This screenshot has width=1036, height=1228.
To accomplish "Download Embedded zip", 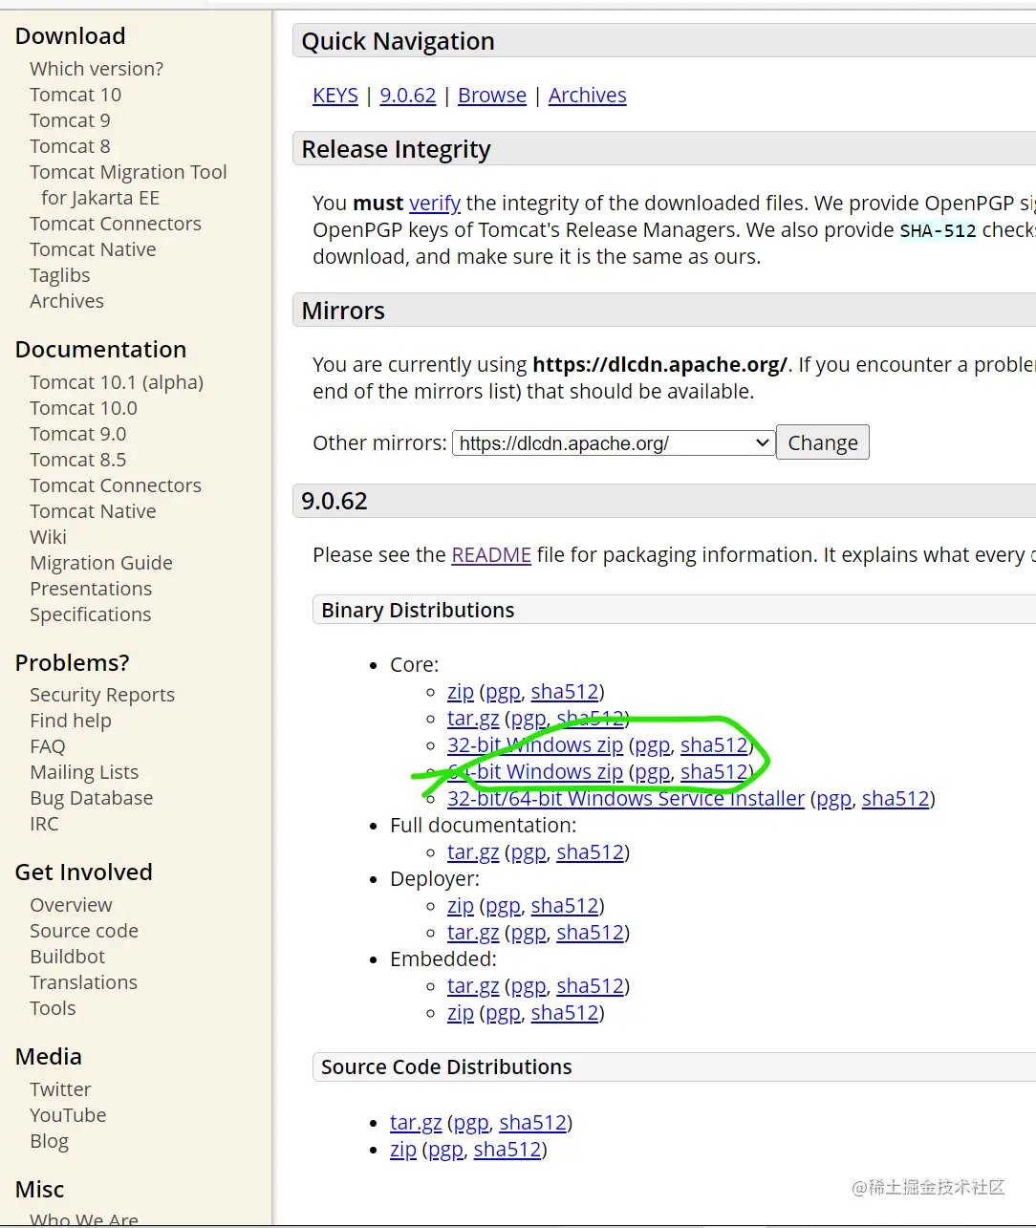I will pyautogui.click(x=461, y=1013).
